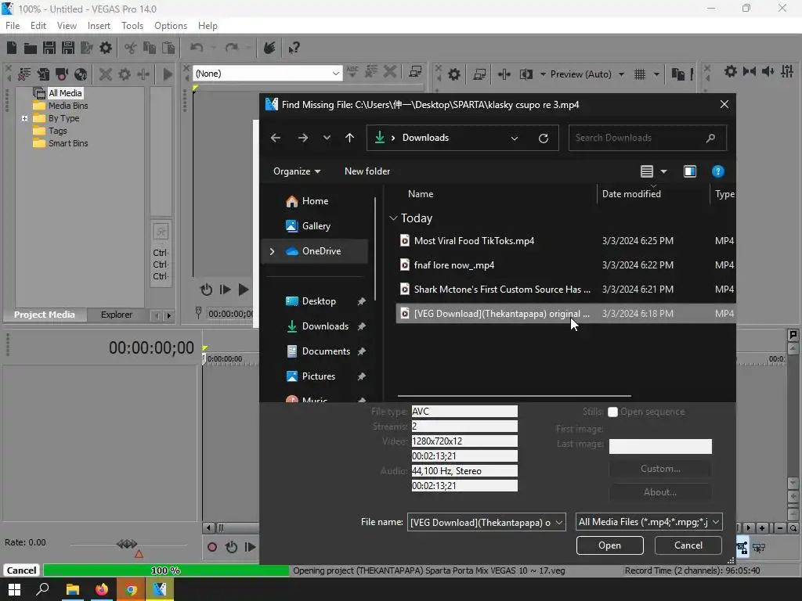Click the Redo arrow icon
802x601 pixels.
(x=232, y=48)
